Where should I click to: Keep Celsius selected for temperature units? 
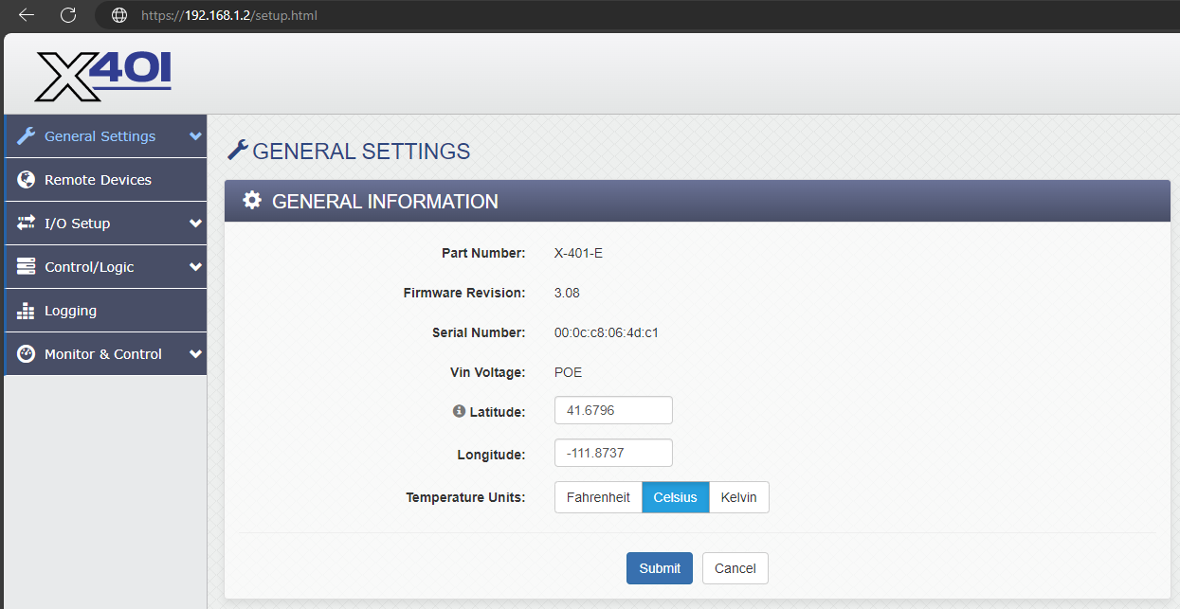(675, 496)
